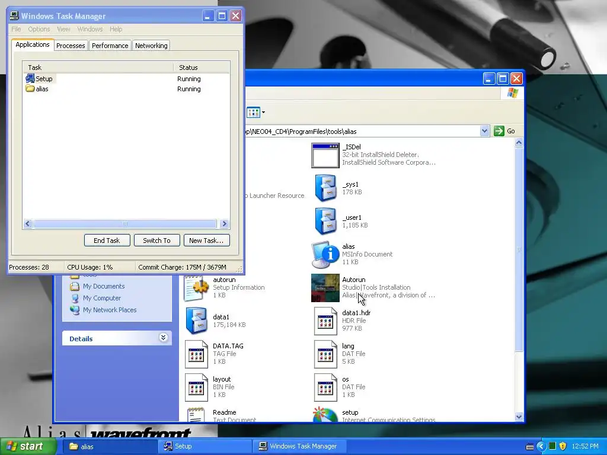Click the Running status of alias task

(189, 89)
